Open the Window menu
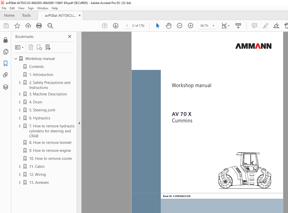The height and width of the screenshot is (213, 288). pos(43,8)
